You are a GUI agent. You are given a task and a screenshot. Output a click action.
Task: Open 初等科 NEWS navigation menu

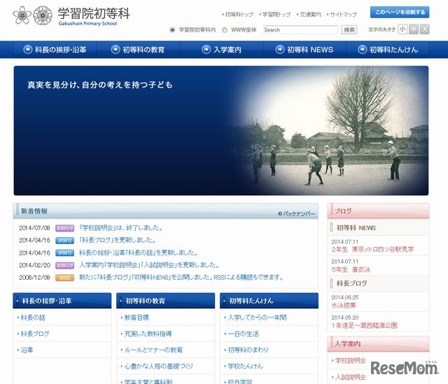coord(304,50)
